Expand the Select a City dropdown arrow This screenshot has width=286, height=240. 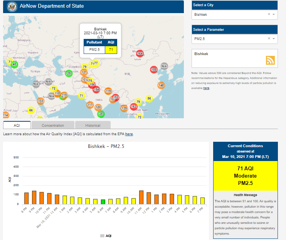[x=274, y=14]
